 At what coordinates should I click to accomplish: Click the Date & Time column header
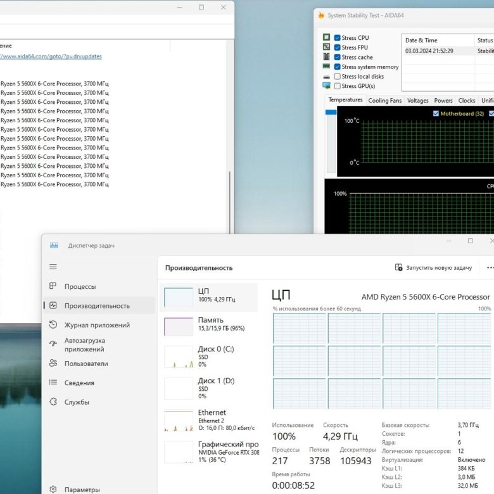pos(438,41)
